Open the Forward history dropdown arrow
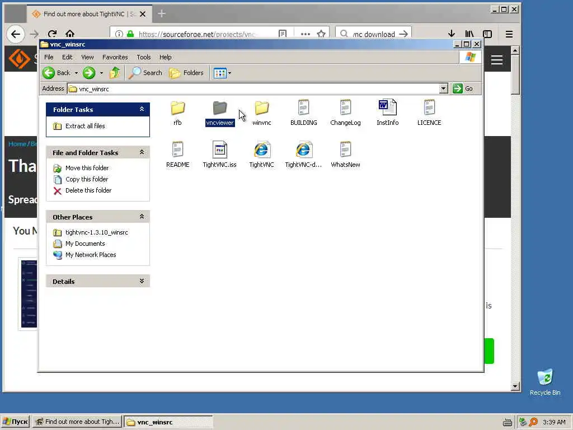The width and height of the screenshot is (573, 430). point(102,73)
